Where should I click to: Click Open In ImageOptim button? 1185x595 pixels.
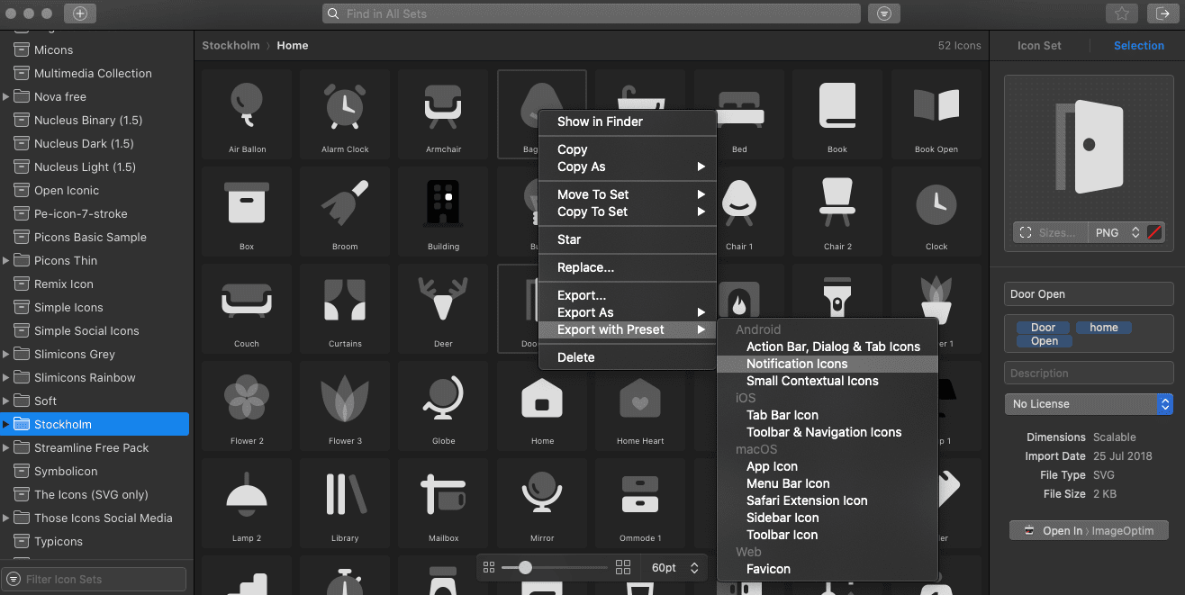coord(1089,530)
